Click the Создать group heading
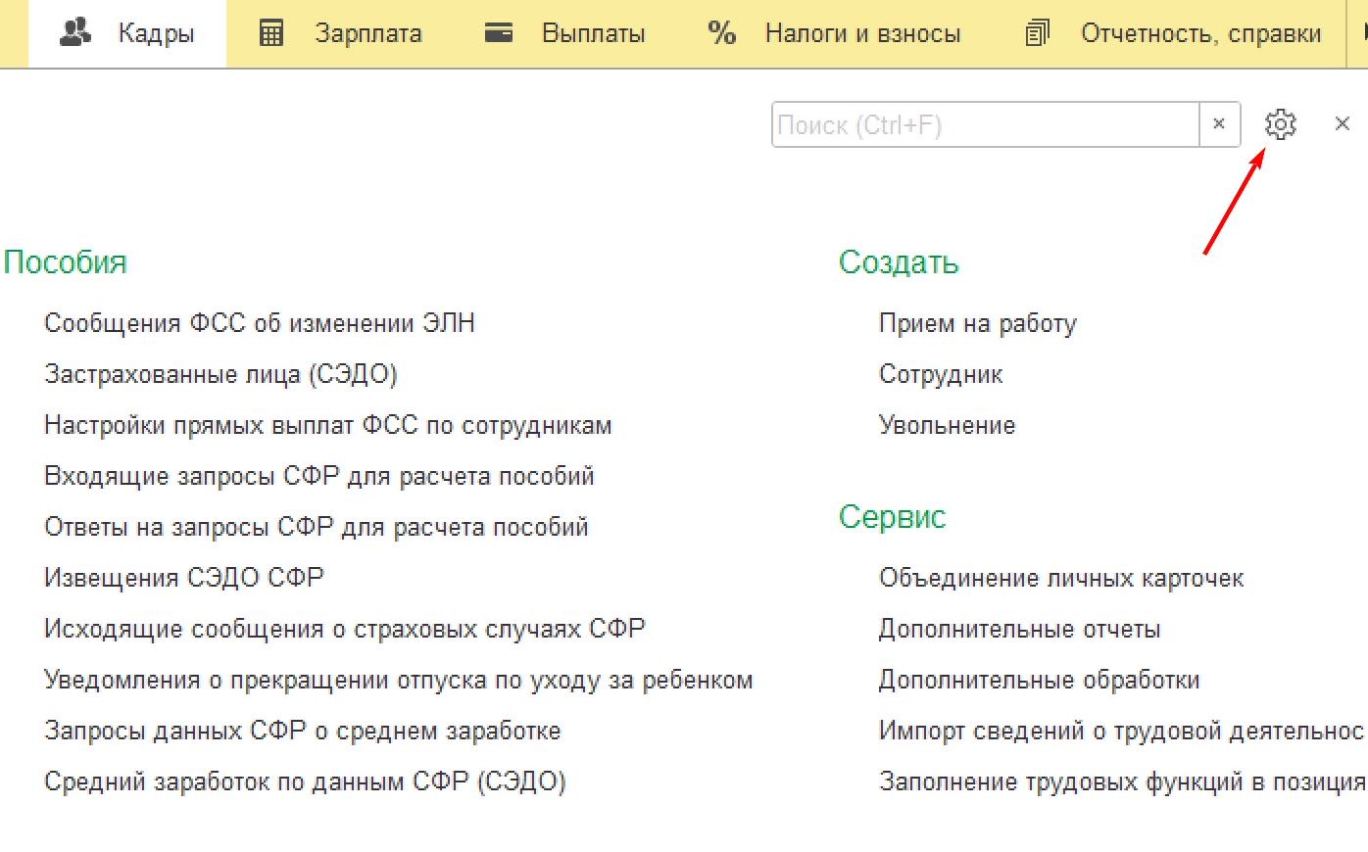The image size is (1368, 852). (899, 262)
